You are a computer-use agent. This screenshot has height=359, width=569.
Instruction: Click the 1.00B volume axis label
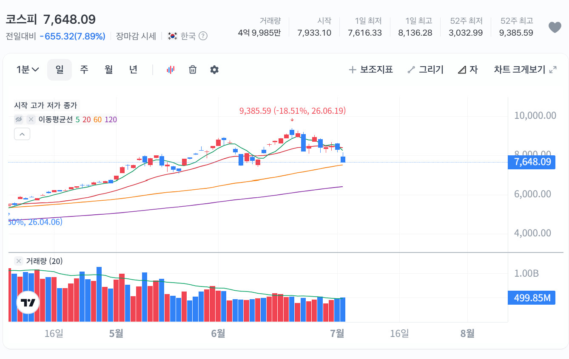click(x=526, y=273)
